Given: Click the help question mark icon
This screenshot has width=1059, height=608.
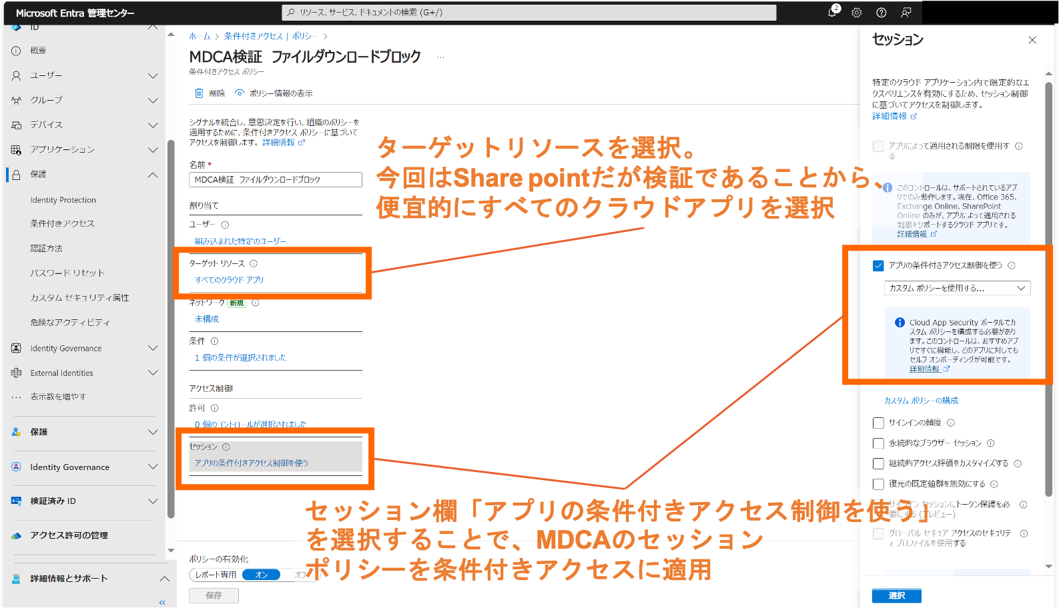Looking at the screenshot, I should pyautogui.click(x=881, y=13).
